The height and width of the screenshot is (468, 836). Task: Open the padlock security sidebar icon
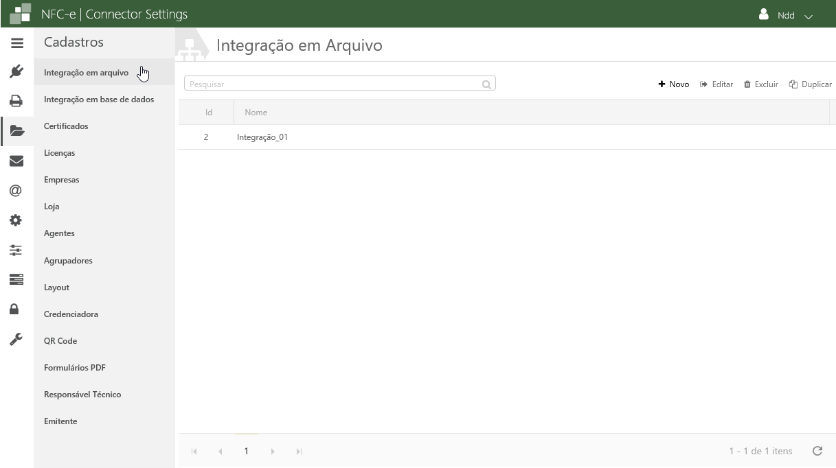(x=14, y=309)
